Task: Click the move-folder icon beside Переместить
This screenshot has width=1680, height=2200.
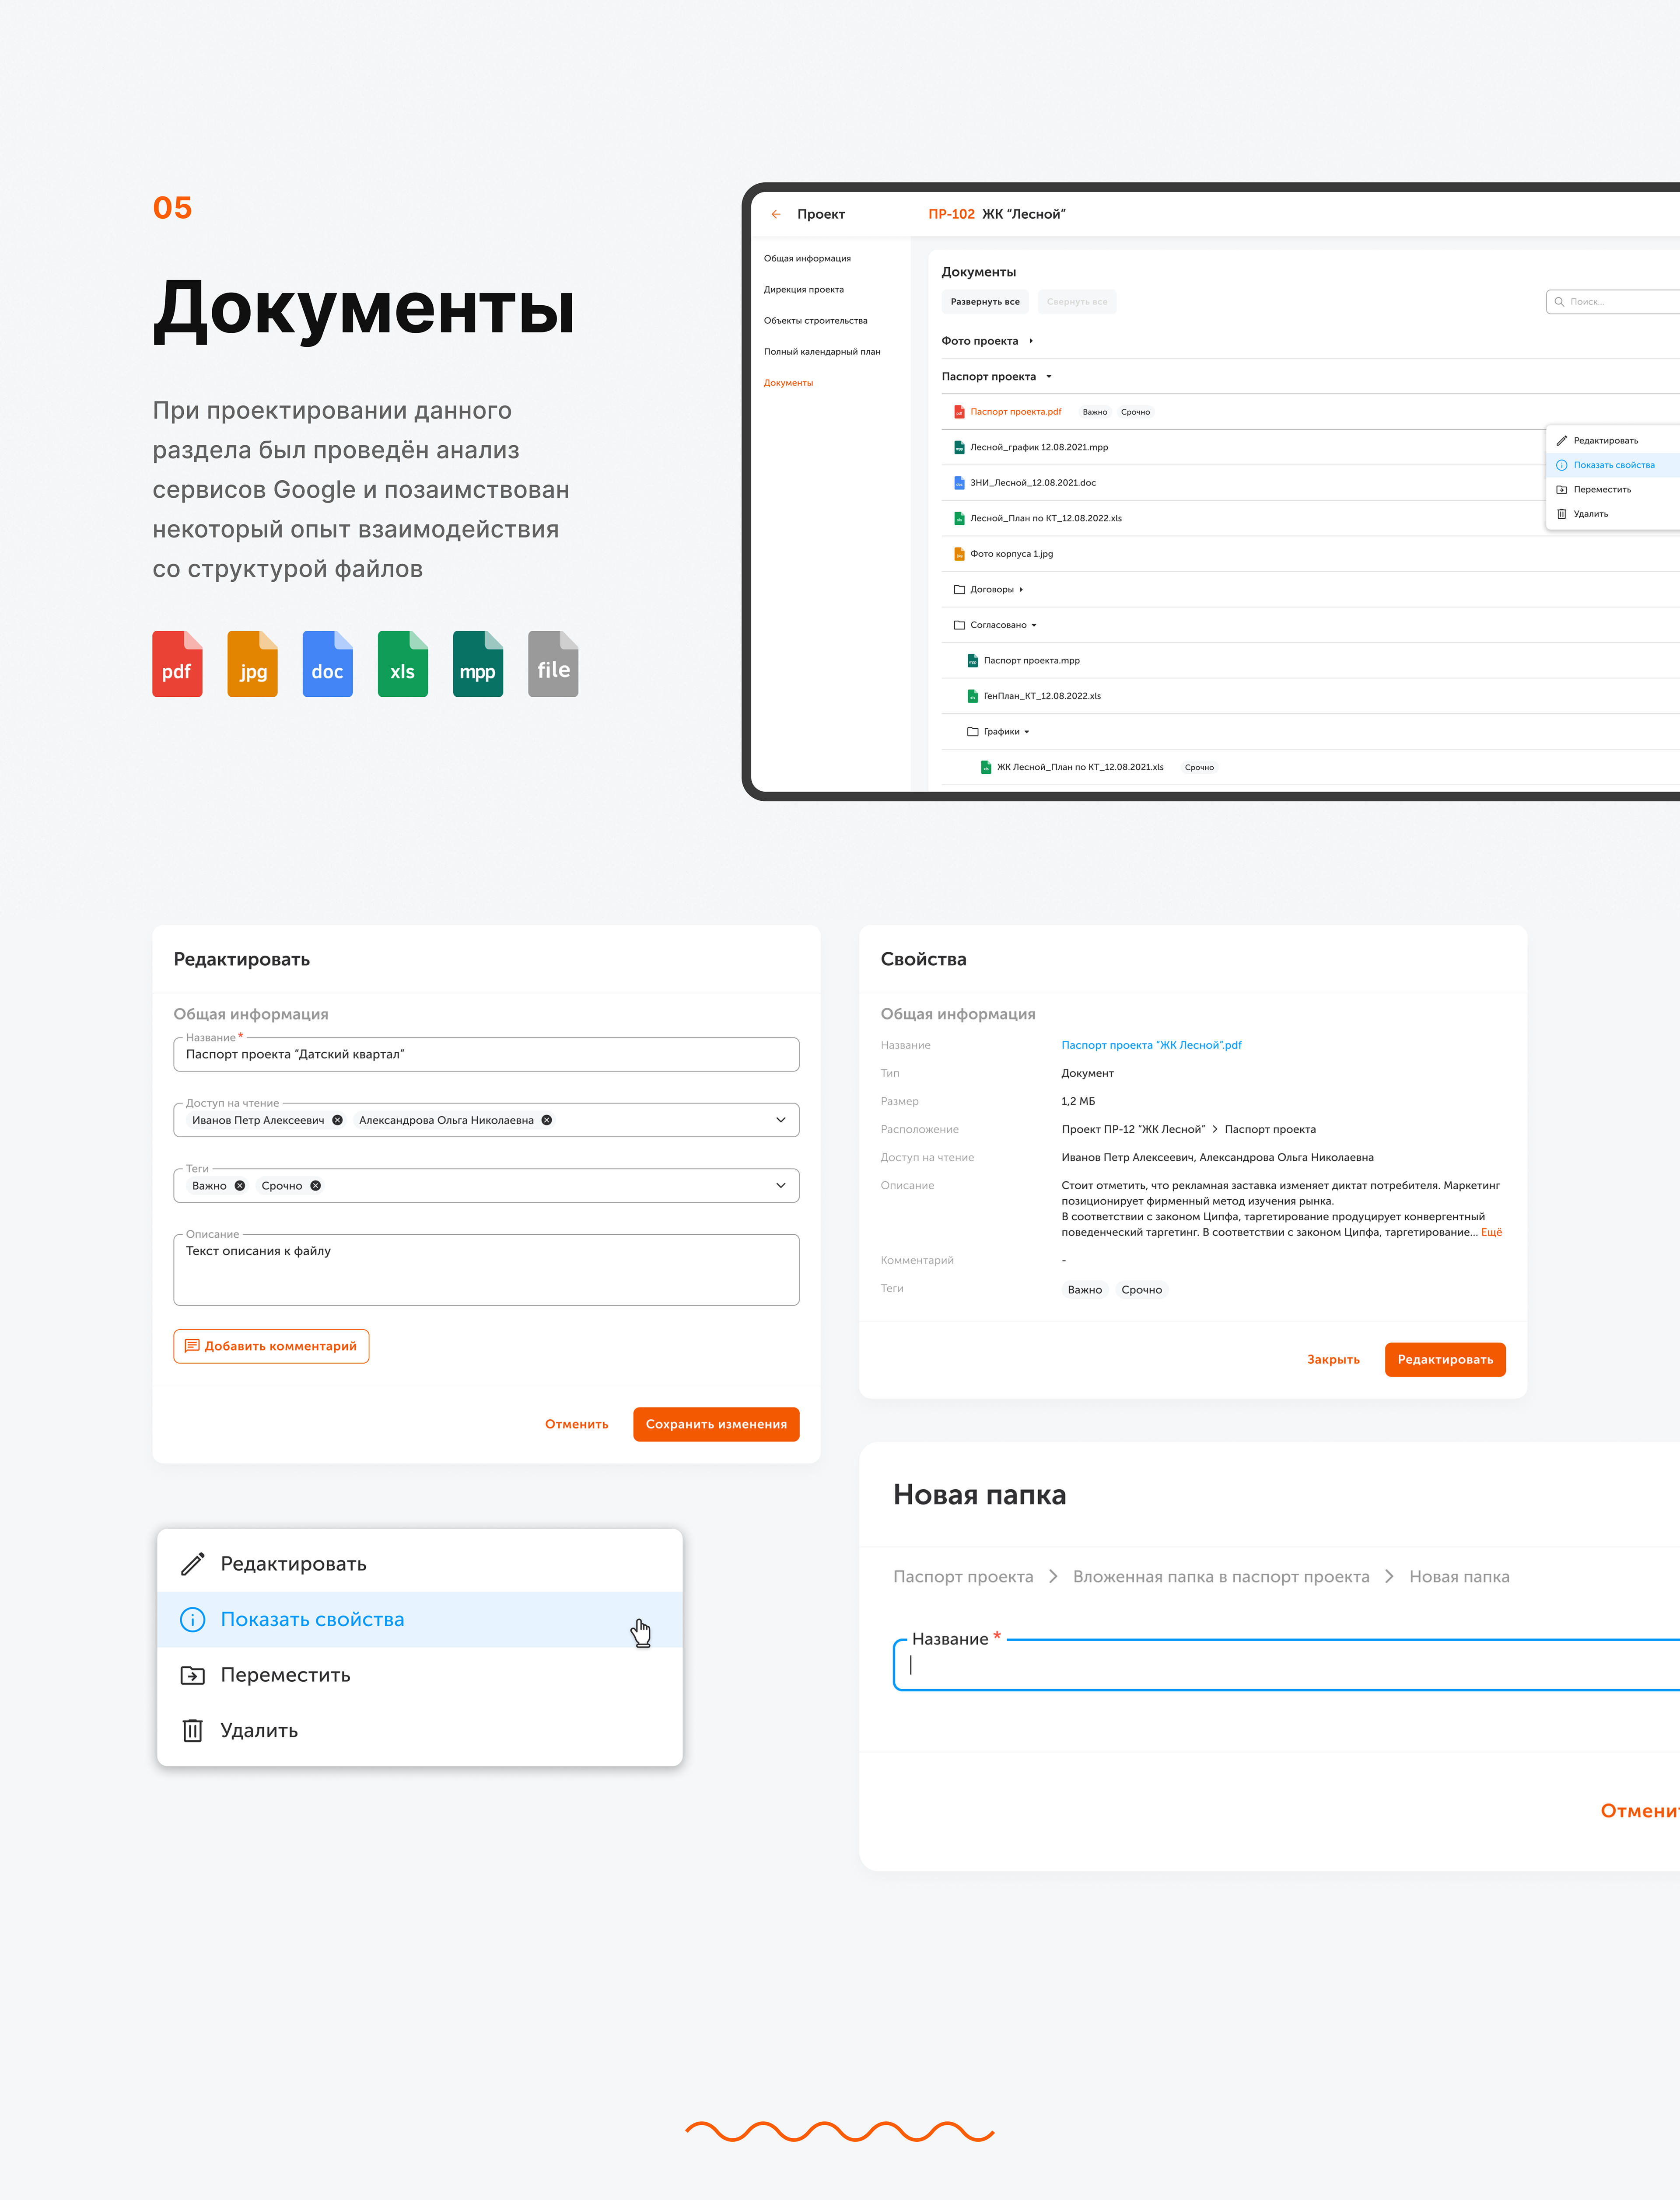Action: pyautogui.click(x=192, y=1675)
